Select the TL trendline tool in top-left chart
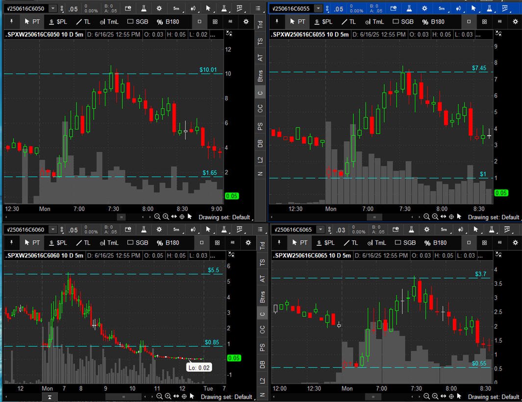This screenshot has height=402, width=522. 83,22
